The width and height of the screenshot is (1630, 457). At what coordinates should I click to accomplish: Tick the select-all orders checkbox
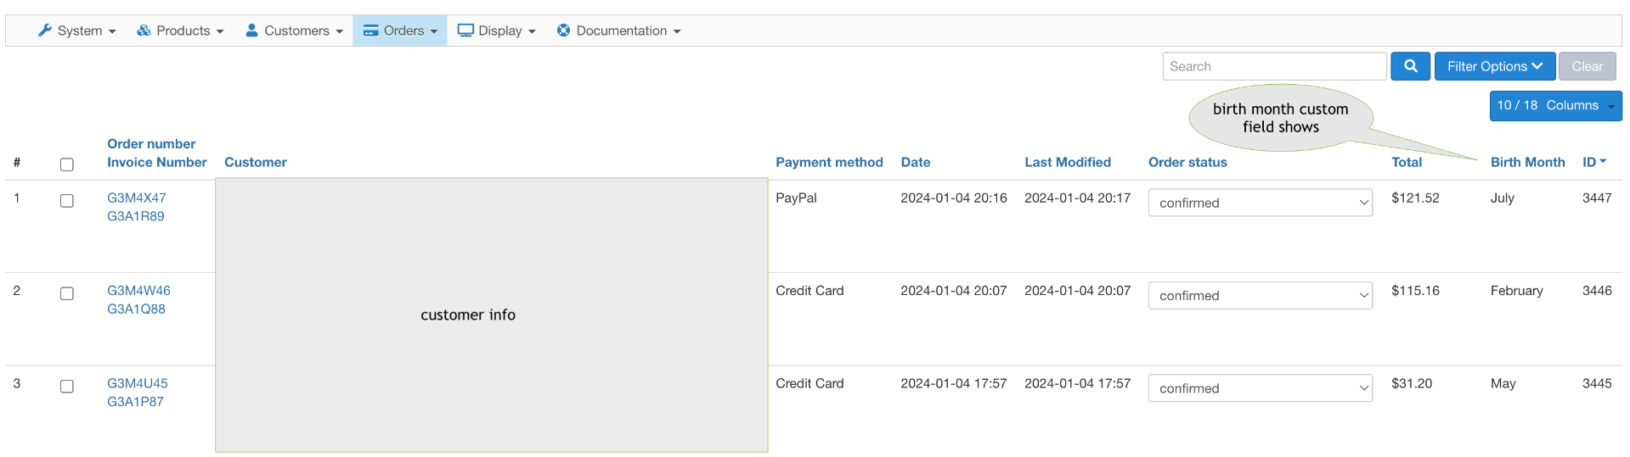pos(67,164)
